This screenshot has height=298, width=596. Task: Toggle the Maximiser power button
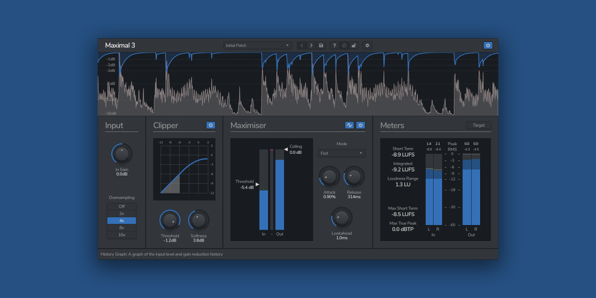tap(361, 125)
